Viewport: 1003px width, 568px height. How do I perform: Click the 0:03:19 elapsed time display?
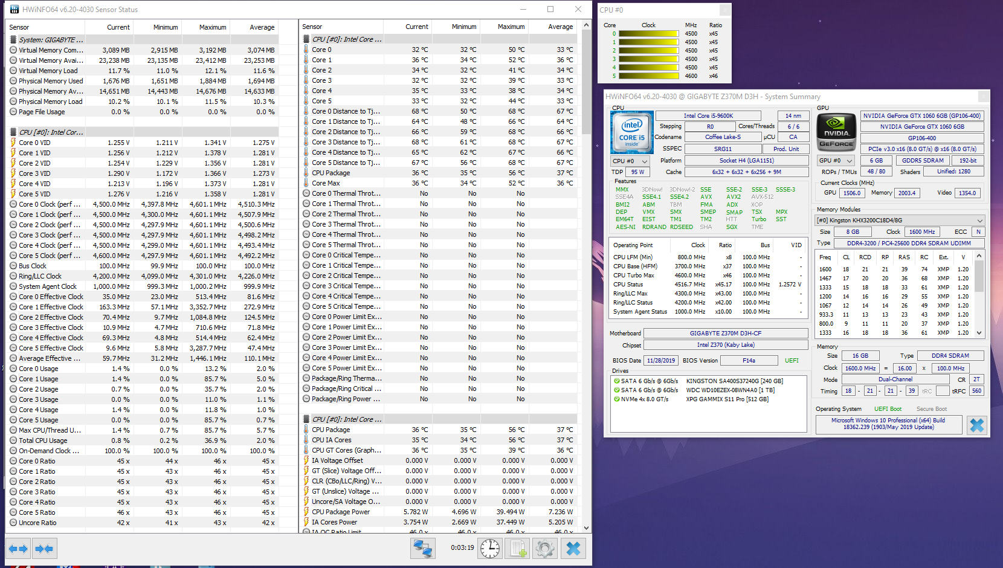(462, 548)
